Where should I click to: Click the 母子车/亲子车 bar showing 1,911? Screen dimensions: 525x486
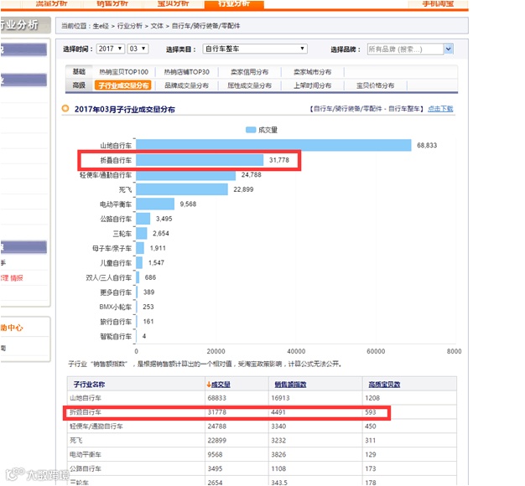click(x=140, y=248)
